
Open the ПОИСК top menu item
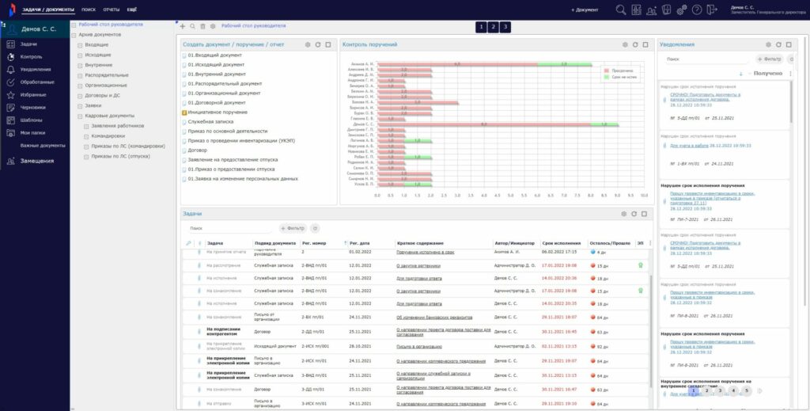point(89,10)
